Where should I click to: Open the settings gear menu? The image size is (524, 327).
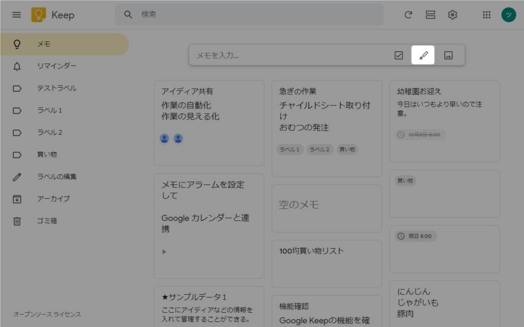click(452, 15)
